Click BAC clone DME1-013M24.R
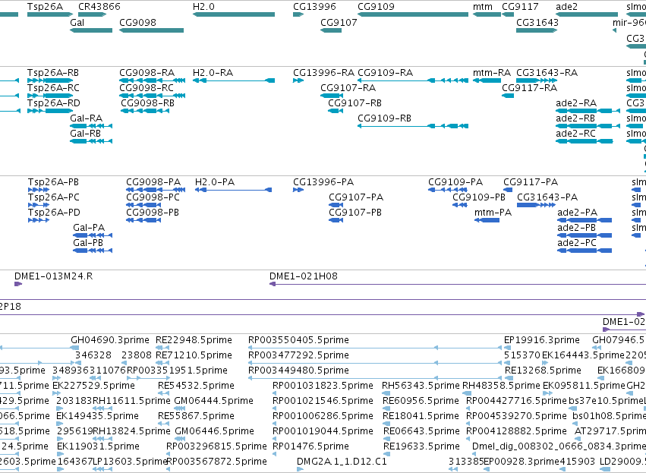Image resolution: width=646 pixels, height=473 pixels. 54,276
